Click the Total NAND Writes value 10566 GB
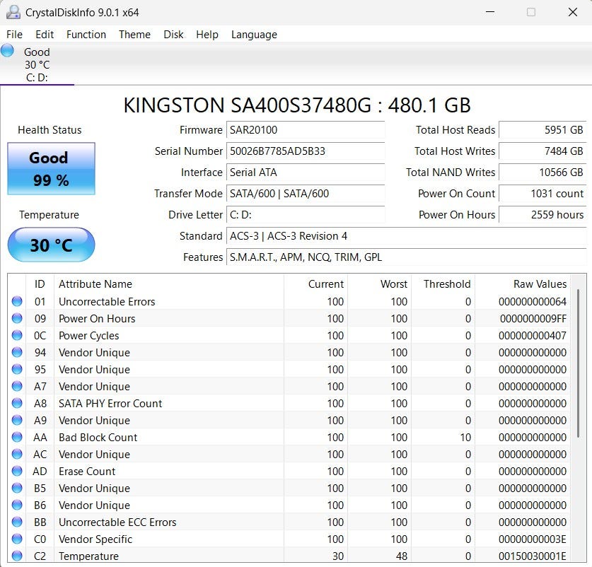The width and height of the screenshot is (592, 567). point(542,172)
